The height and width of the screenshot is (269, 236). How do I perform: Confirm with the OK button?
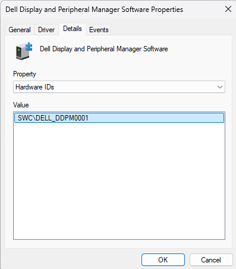(x=163, y=259)
